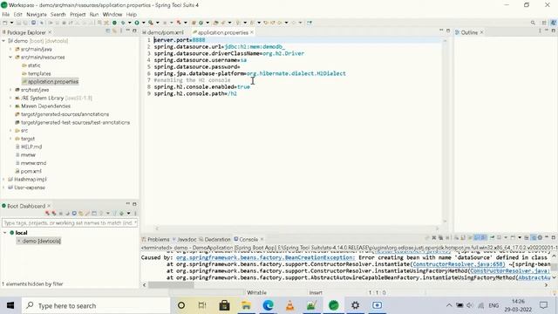Screen dimensions: 558x314
Task: Open ConstructorResolver.java:658 link in console
Action: pos(459,264)
